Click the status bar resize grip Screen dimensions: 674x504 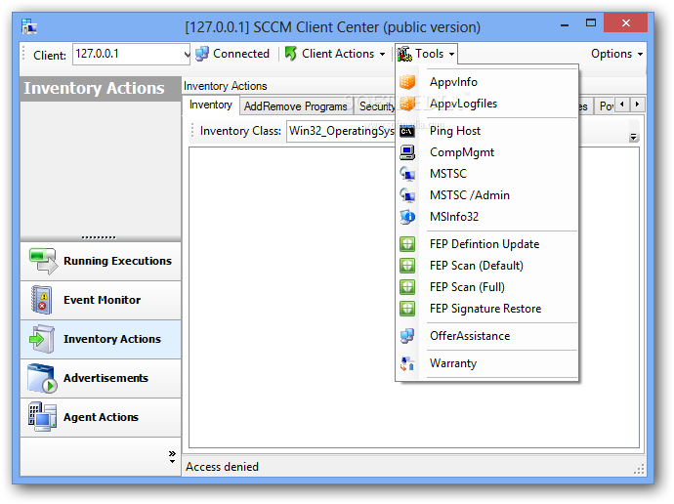click(x=639, y=469)
